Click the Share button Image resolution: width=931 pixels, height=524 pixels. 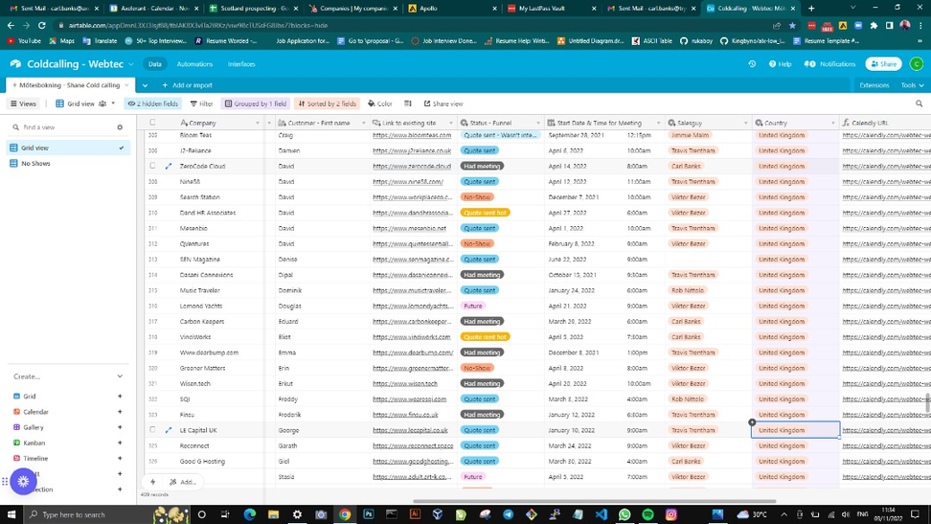[x=883, y=63]
